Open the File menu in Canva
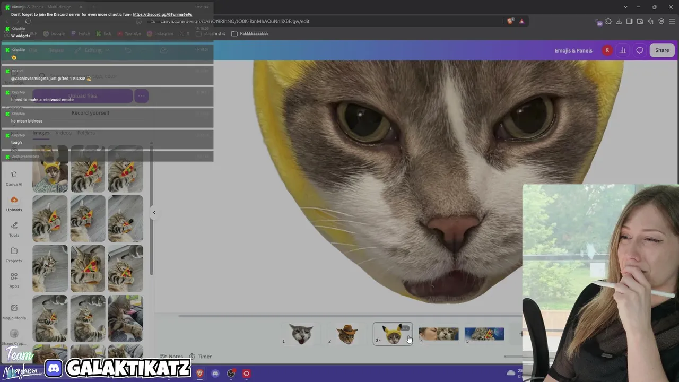Viewport: 679px width, 382px height. [x=33, y=50]
